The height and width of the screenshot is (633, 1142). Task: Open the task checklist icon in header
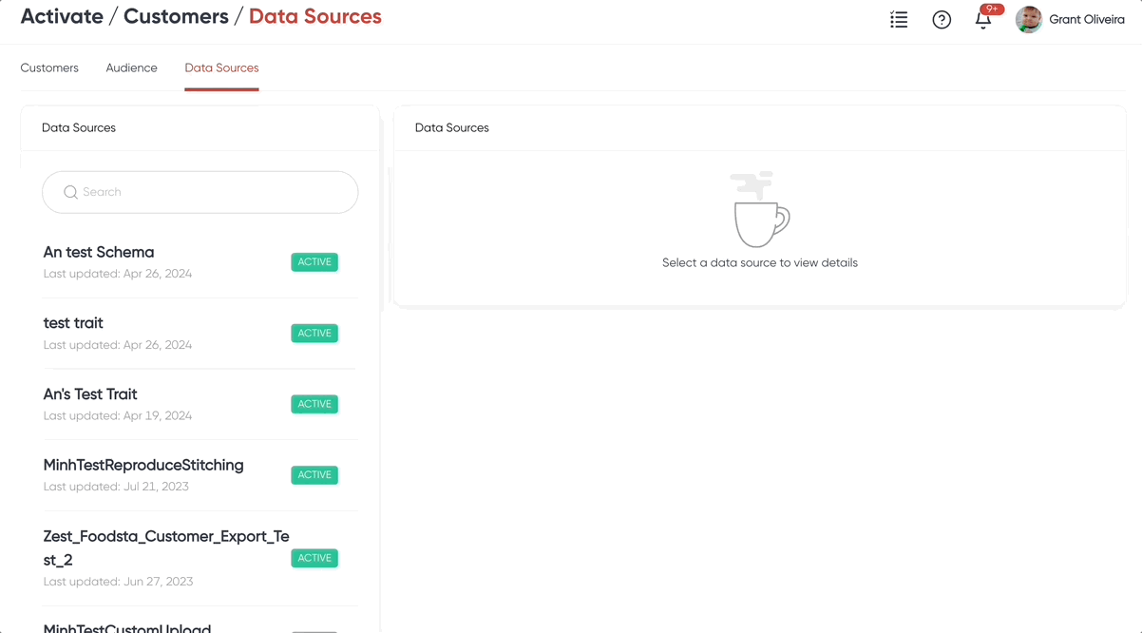tap(899, 19)
